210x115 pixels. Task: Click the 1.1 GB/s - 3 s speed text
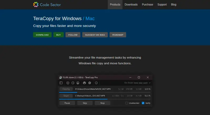[x=118, y=96]
